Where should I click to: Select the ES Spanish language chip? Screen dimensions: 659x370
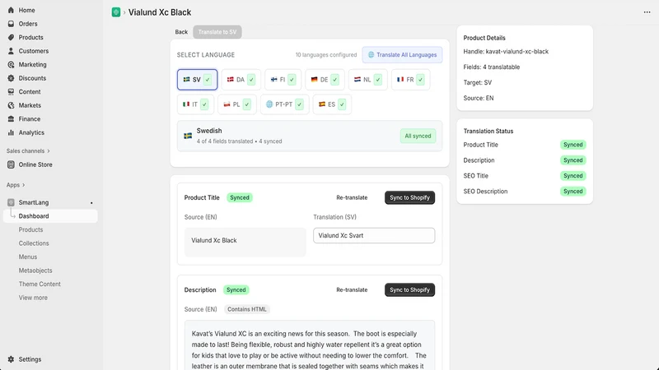point(332,104)
